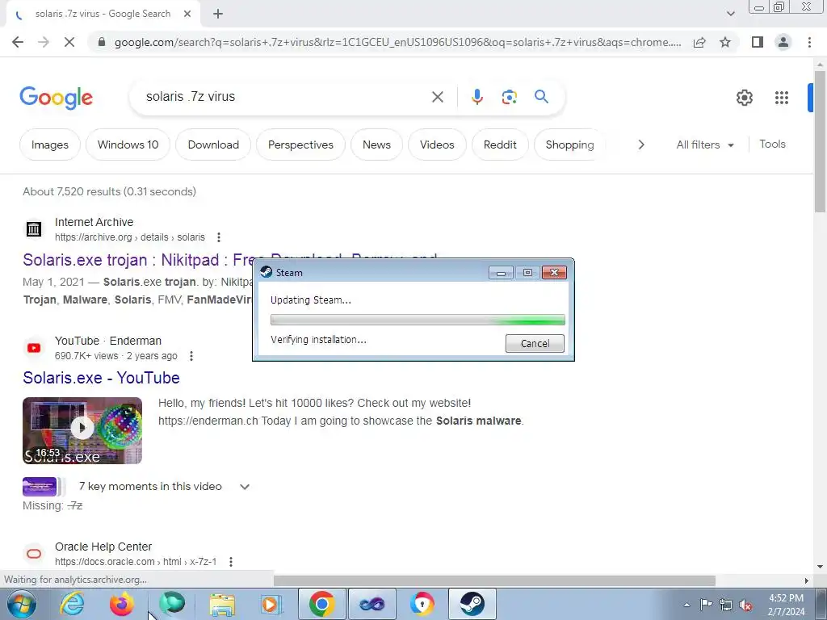Click the Steam logo in dialog title
827x620 pixels.
tap(267, 272)
